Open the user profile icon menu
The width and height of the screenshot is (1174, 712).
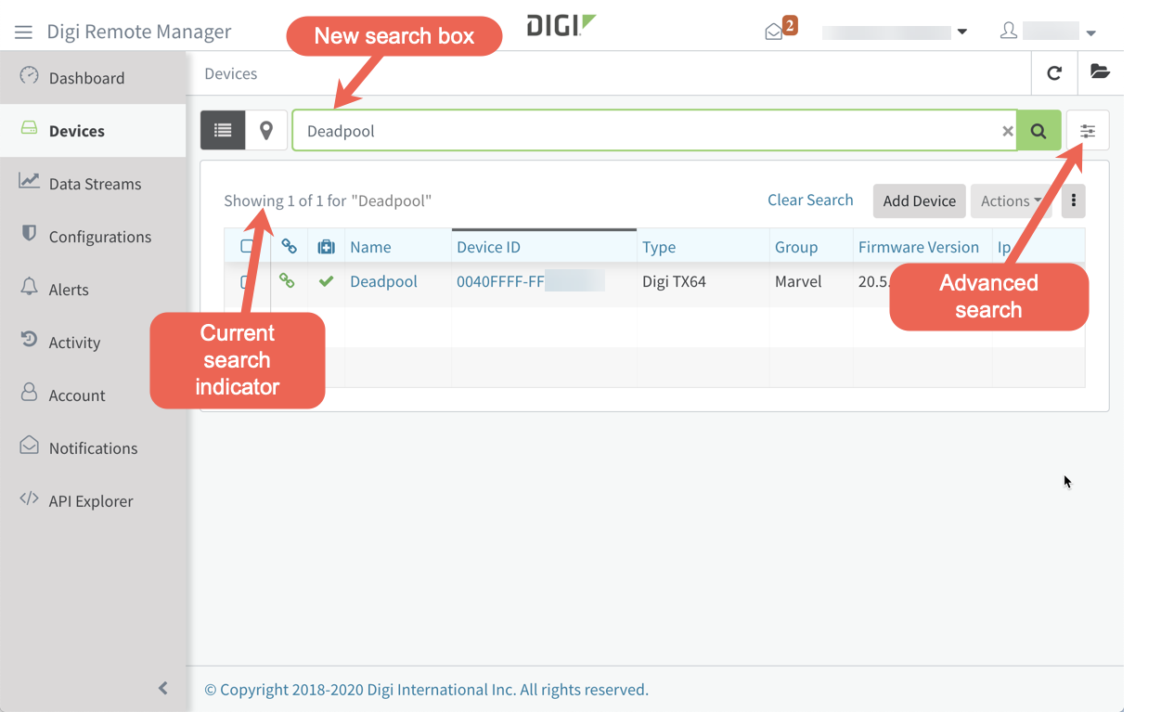coord(1009,31)
